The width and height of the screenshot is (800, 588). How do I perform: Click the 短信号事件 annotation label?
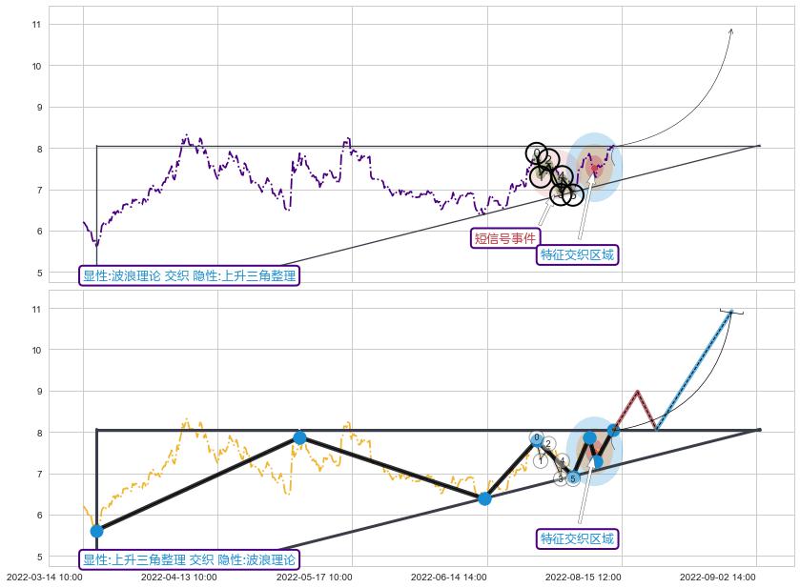(x=505, y=237)
